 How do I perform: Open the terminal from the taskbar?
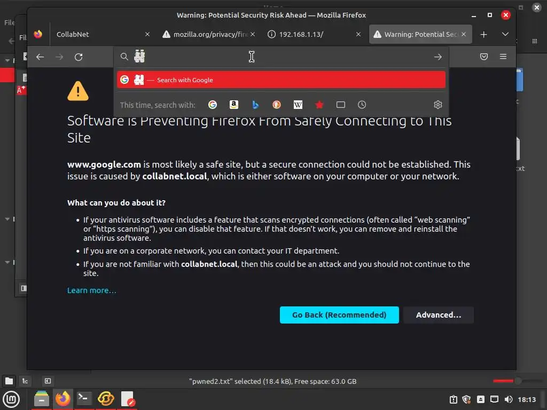[84, 399]
